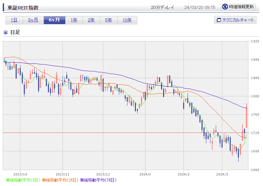The image size is (263, 186).
Task: Click the orange 単純移動平均(25日) legend
Action: click(60, 180)
